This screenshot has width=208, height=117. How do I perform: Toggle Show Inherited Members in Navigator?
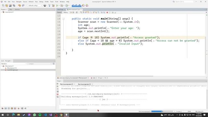point(2,108)
